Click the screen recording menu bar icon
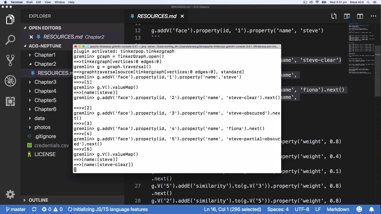The image size is (381, 214). point(305,2)
